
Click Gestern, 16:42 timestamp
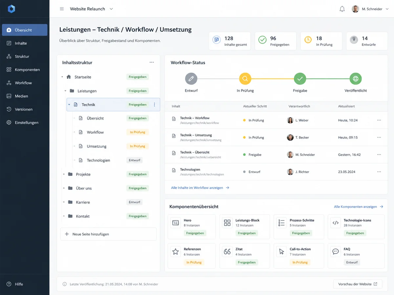349,154
